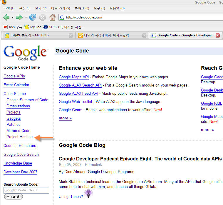Open the Mirrored Code link

18,131
